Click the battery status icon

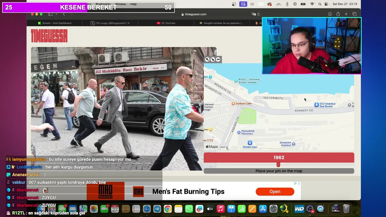[x=303, y=4]
